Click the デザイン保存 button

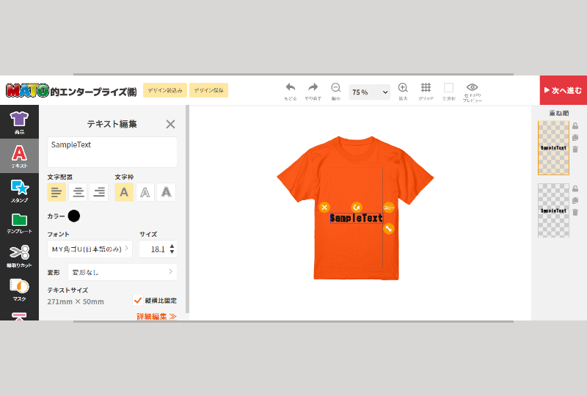(x=208, y=90)
